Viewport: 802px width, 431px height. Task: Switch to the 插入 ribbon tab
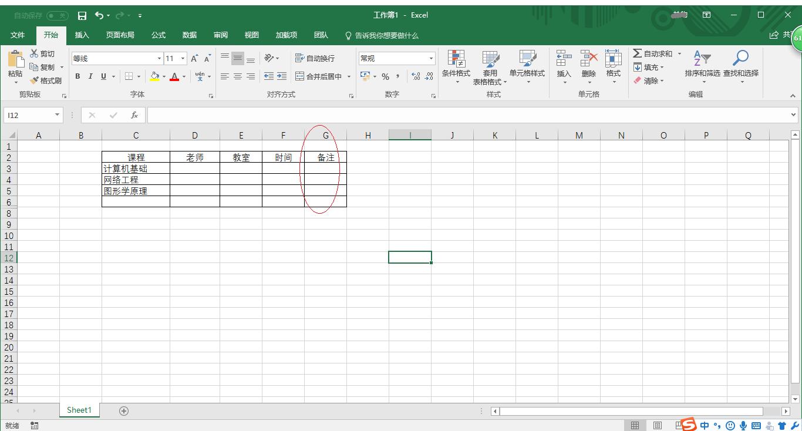tap(82, 35)
